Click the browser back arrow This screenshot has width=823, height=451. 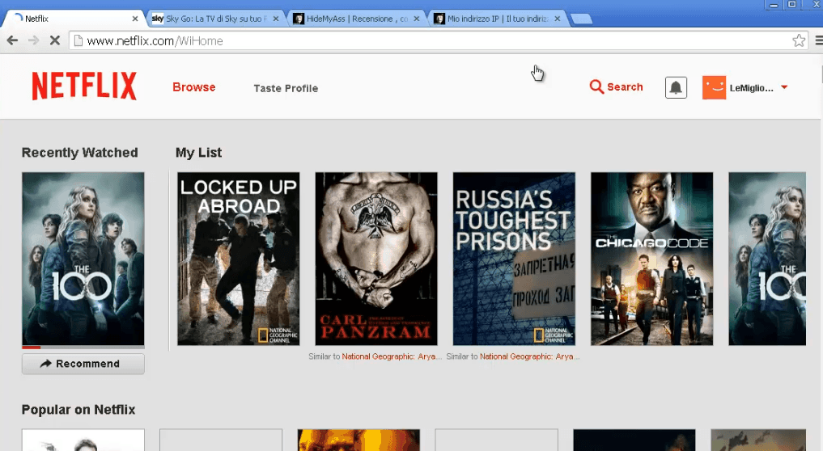[x=13, y=40]
